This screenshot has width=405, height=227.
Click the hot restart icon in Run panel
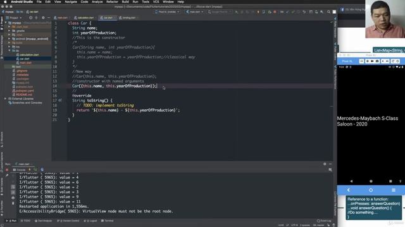(x=35, y=170)
